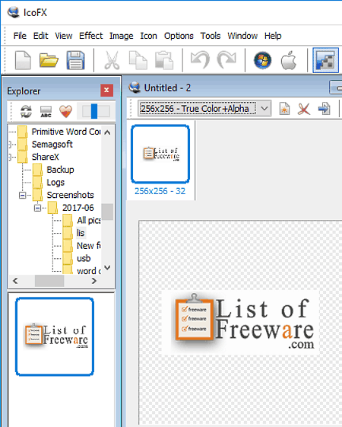Click the Untitled - 2 document icon
Viewport: 342px width, 427px height.
tap(134, 88)
